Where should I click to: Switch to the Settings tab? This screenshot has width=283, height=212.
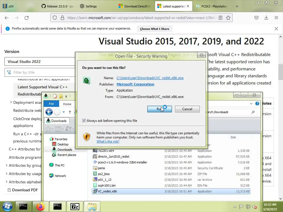pos(88,6)
